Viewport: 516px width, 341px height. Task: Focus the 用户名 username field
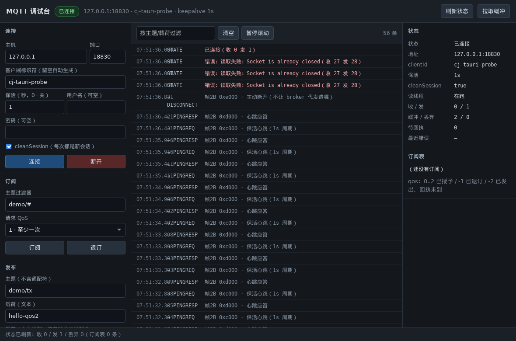point(96,107)
